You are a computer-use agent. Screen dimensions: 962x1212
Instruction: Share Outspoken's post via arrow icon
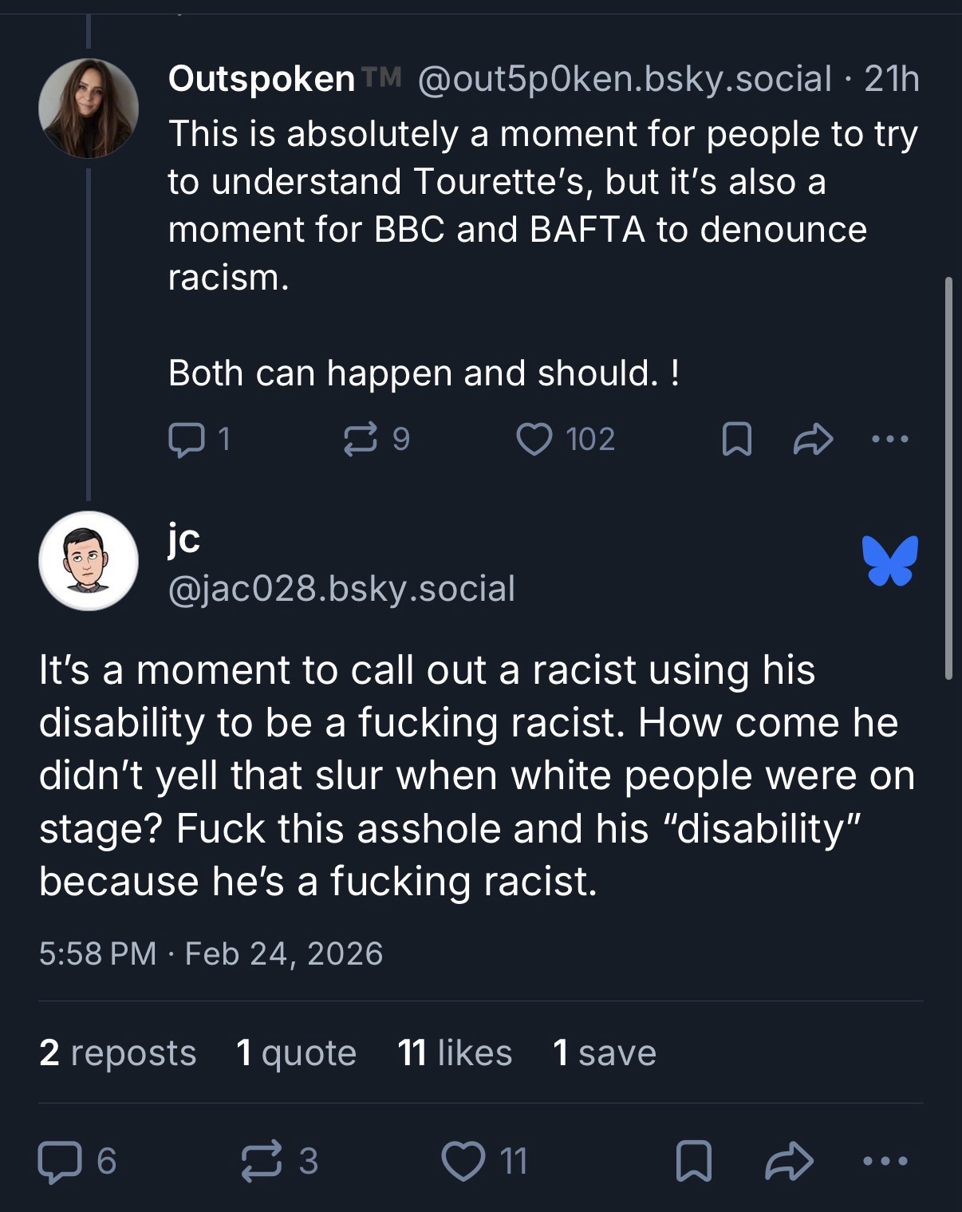[x=813, y=440]
